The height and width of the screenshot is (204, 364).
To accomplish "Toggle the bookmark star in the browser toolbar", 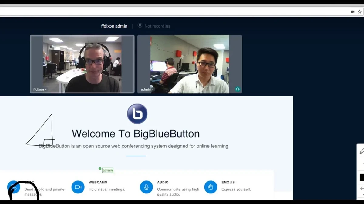I will click(x=360, y=11).
